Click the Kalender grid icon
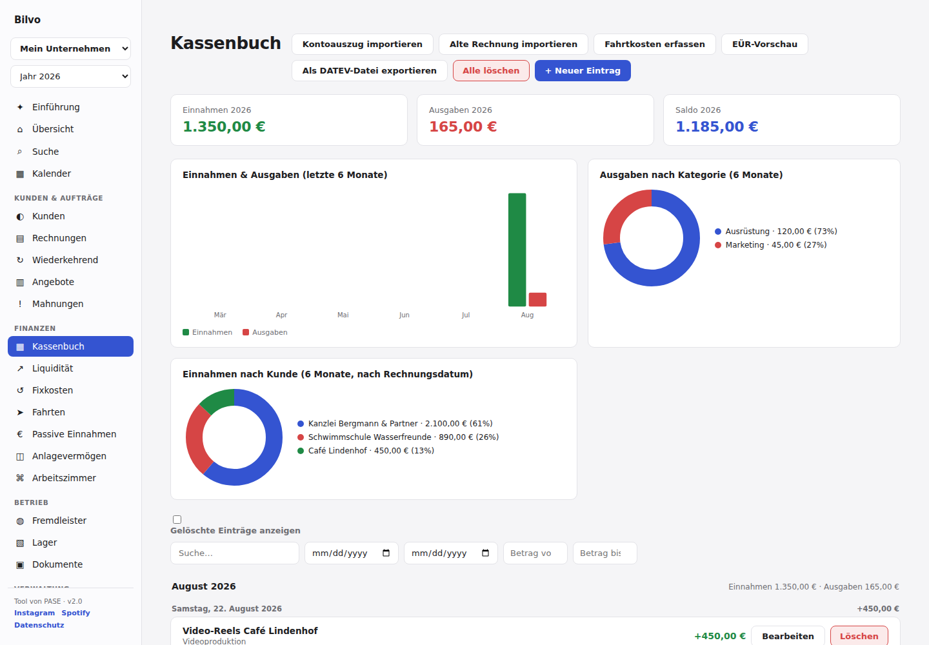The height and width of the screenshot is (645, 929). pos(20,174)
